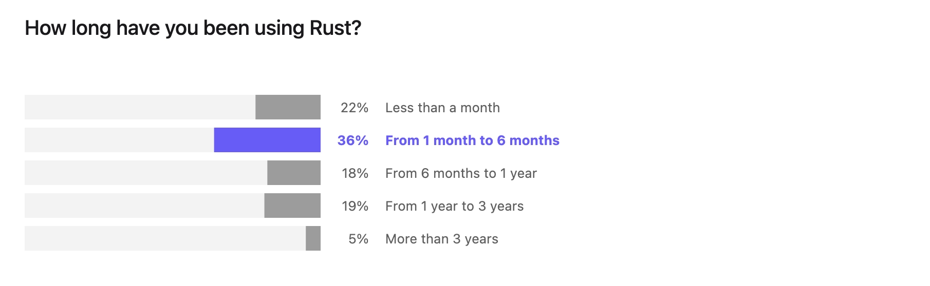Select the 18% percentage value

[x=355, y=173]
